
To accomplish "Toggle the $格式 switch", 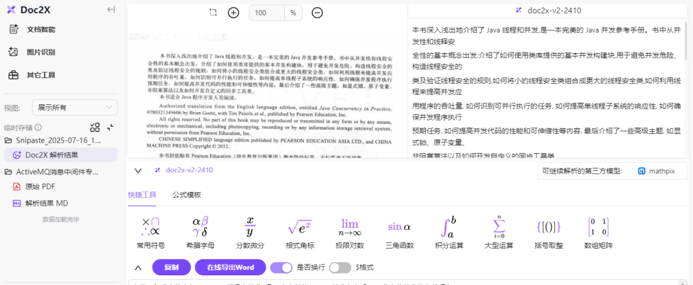I will (x=340, y=267).
